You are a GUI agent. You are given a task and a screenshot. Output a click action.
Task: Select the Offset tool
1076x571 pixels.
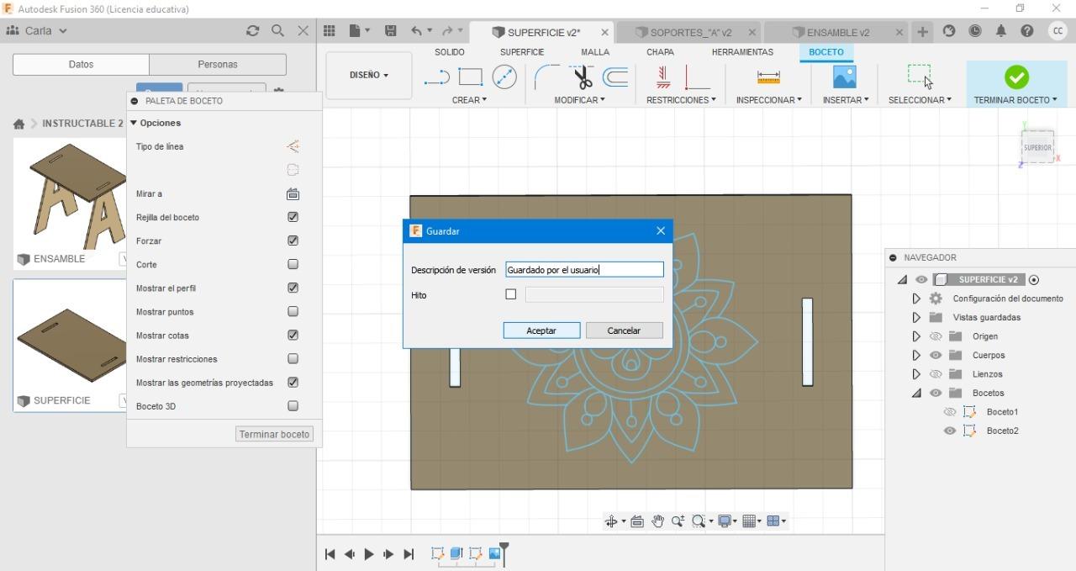[x=616, y=77]
